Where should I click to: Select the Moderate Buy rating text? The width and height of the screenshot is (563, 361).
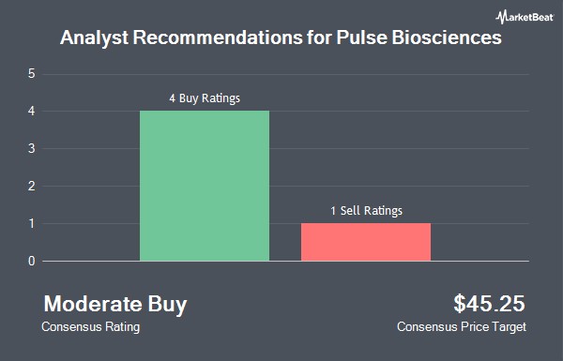(115, 304)
